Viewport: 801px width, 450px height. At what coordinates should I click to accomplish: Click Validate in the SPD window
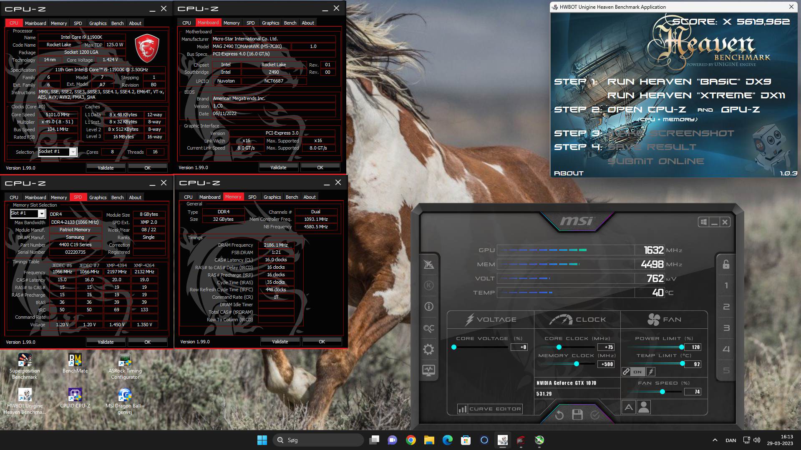coord(106,342)
